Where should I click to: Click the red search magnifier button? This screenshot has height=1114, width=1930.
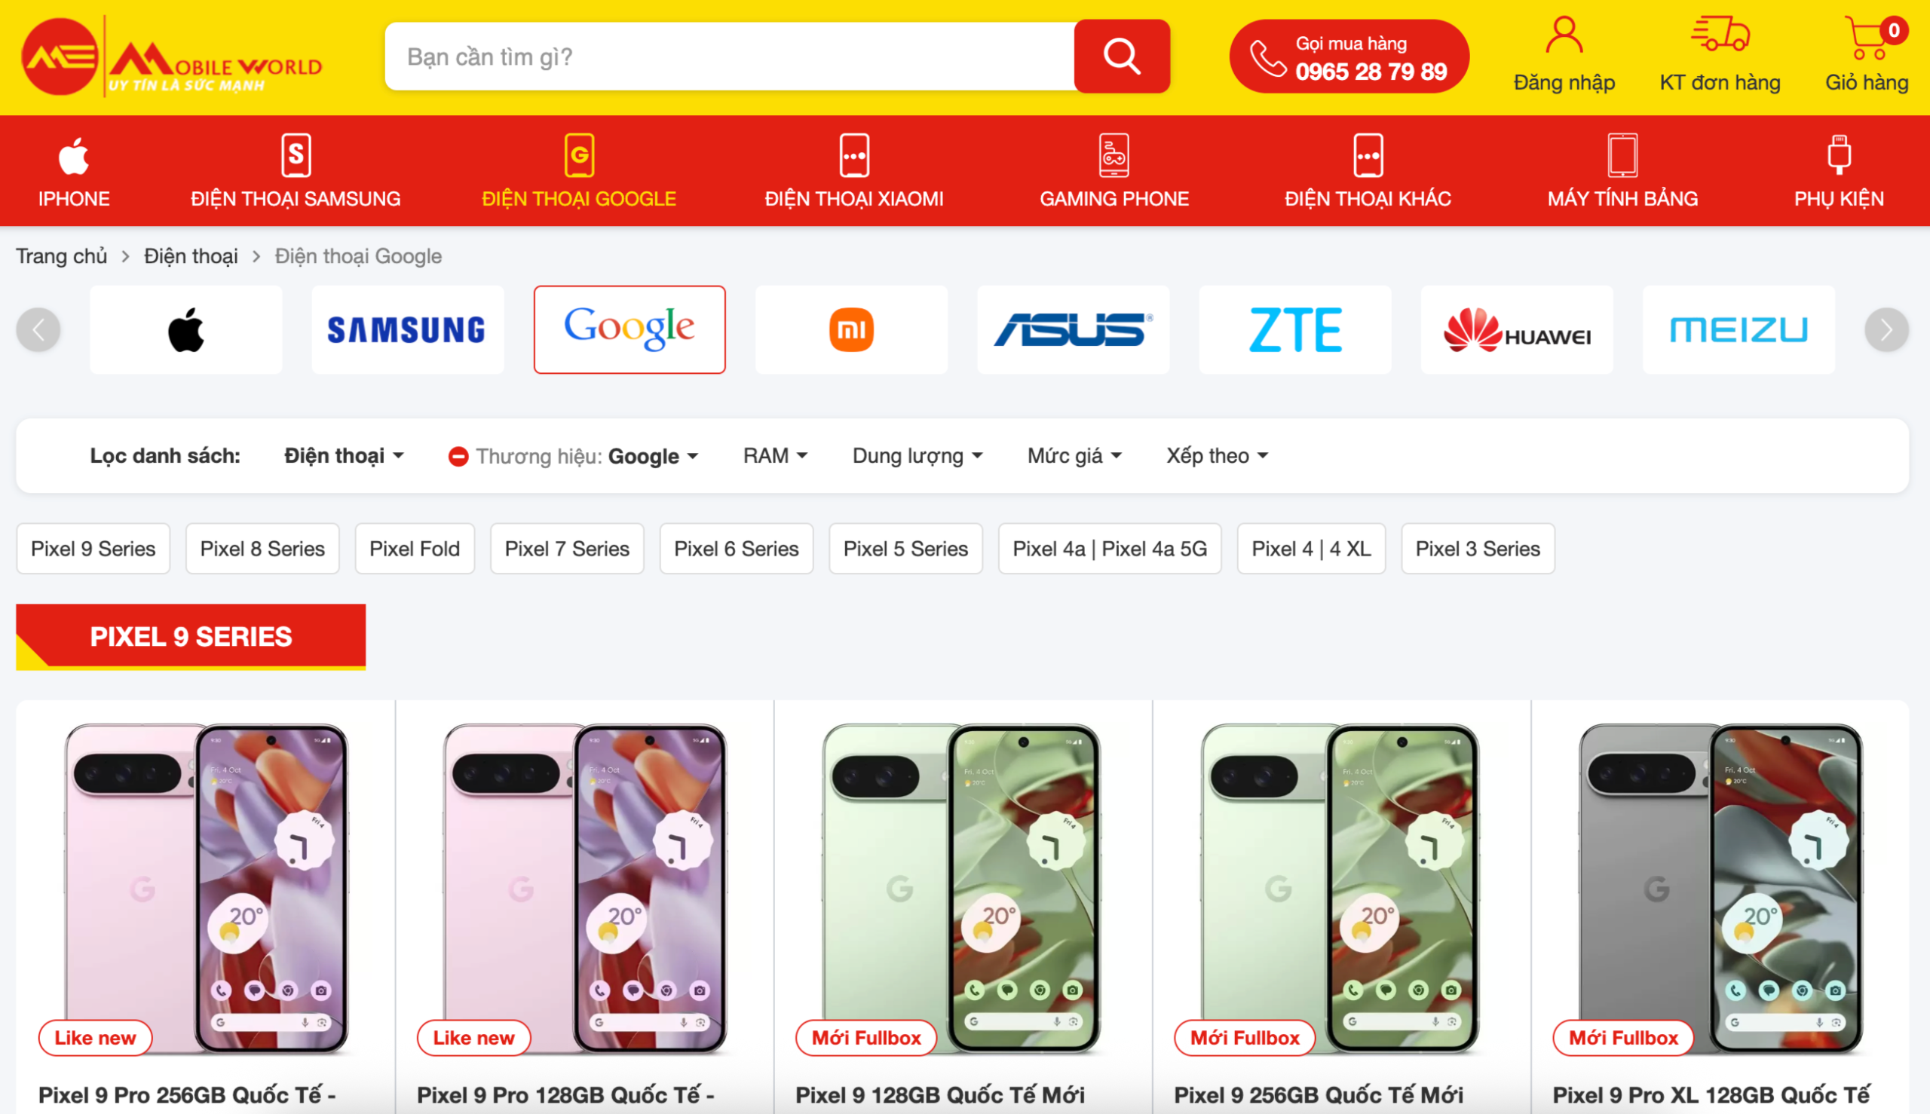(x=1121, y=57)
